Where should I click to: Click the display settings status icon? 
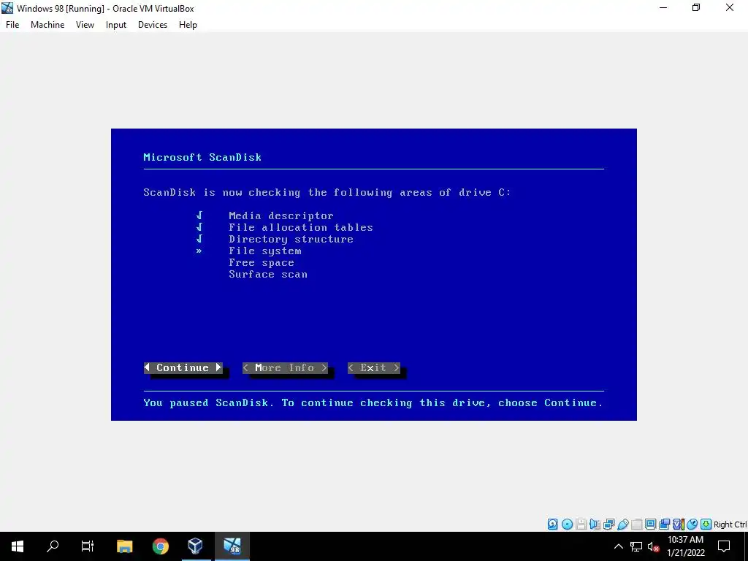click(x=650, y=524)
